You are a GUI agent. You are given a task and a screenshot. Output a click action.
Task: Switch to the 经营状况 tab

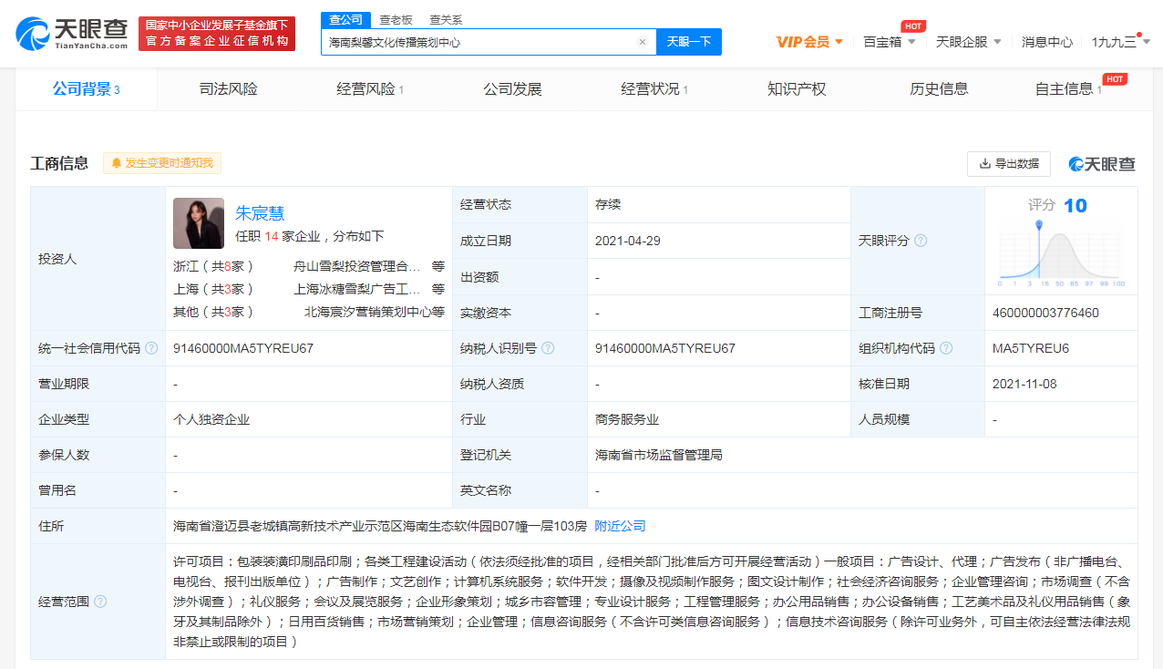point(654,88)
